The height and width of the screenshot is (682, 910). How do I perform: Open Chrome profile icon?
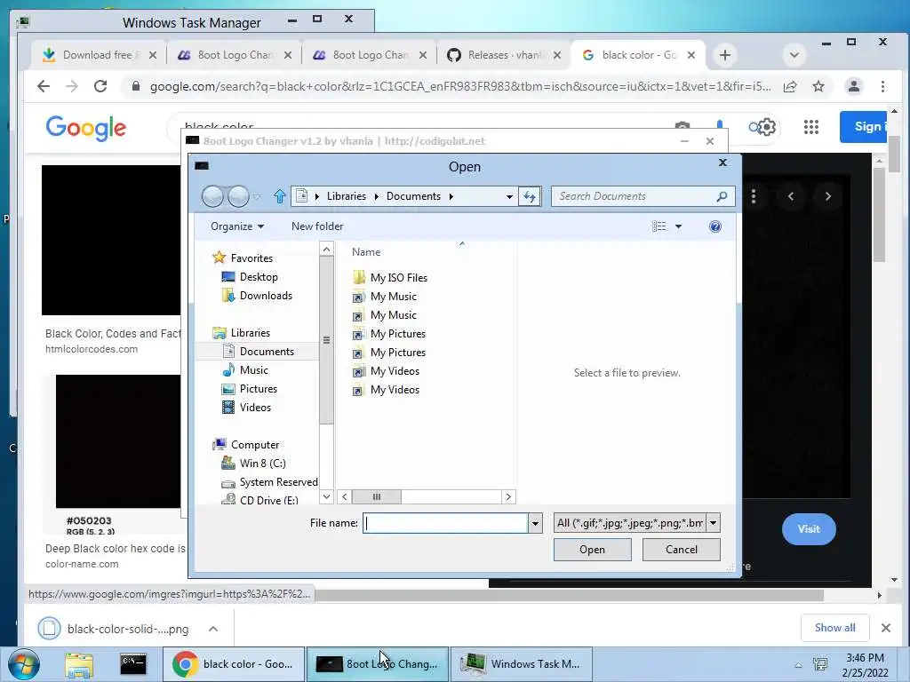[x=854, y=86]
